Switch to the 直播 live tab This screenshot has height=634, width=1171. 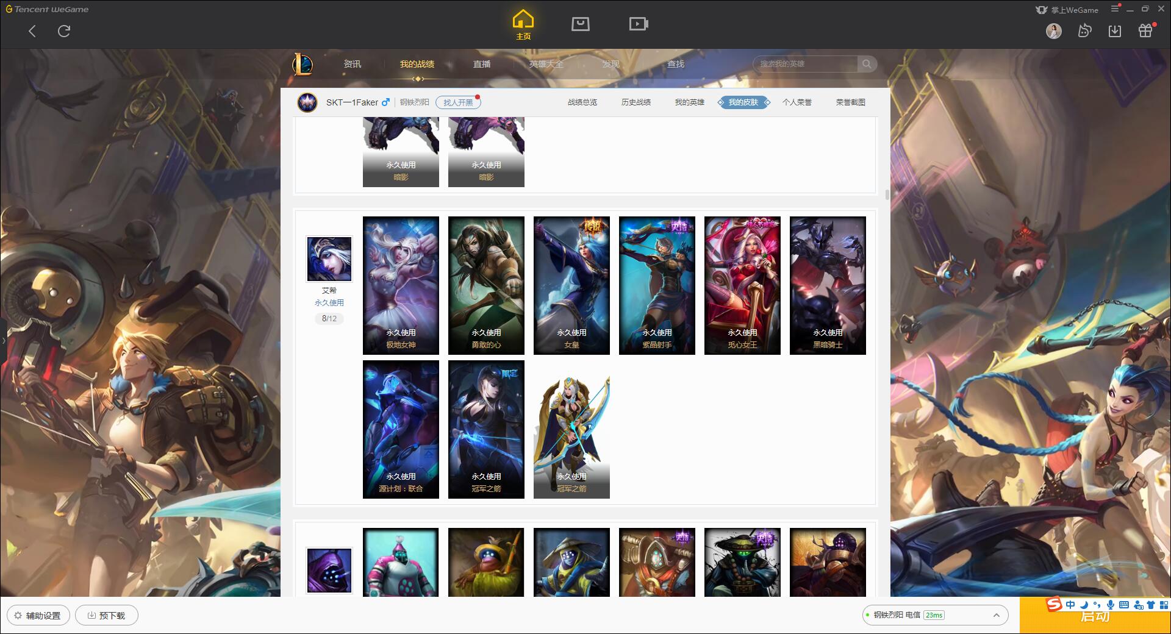tap(482, 64)
